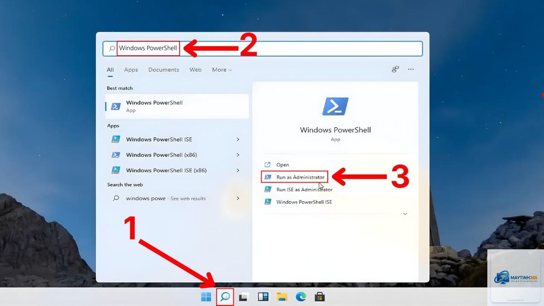Expand the windows powe web result arrow
Screen dimensions: 544x306
[238, 198]
